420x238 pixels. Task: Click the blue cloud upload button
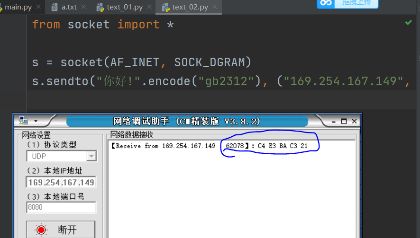coord(347,4)
